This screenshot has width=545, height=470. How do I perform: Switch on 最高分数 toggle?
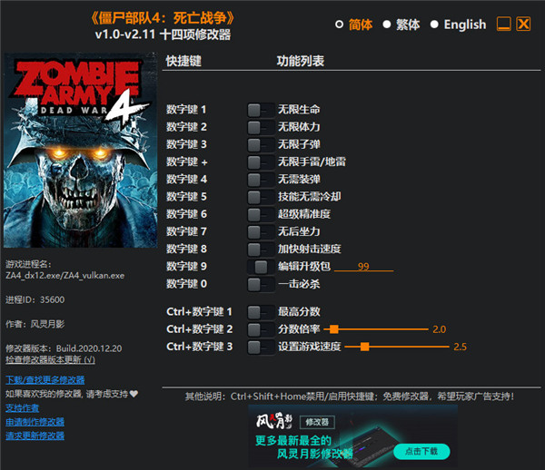click(261, 312)
